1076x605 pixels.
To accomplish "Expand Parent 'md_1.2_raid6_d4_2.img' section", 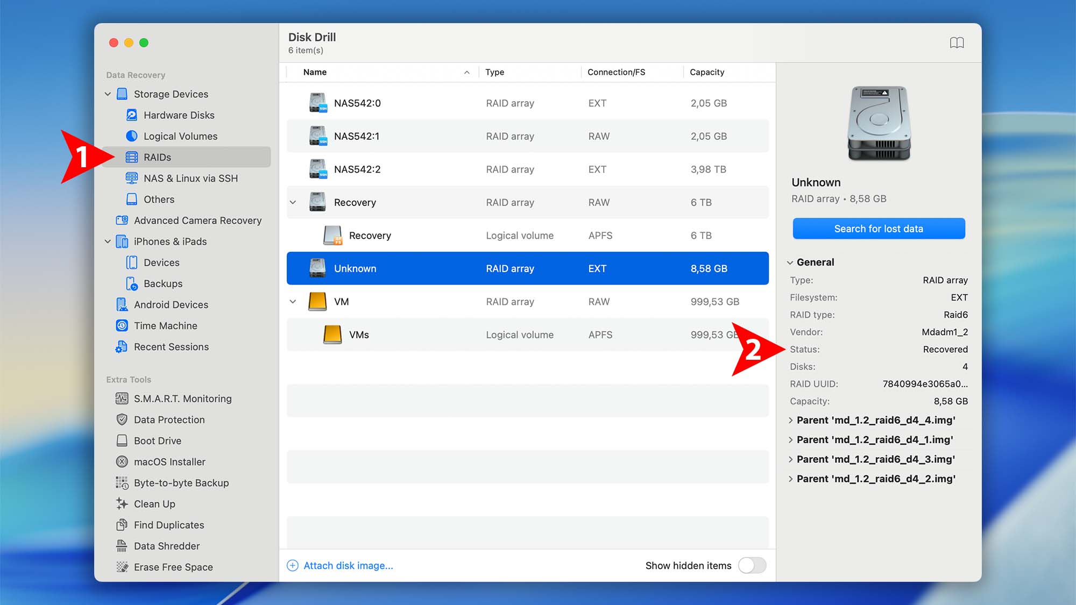I will tap(790, 479).
